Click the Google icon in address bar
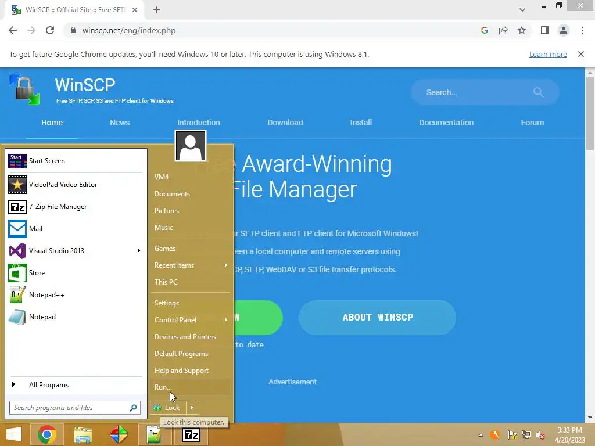This screenshot has height=446, width=595. coord(485,30)
